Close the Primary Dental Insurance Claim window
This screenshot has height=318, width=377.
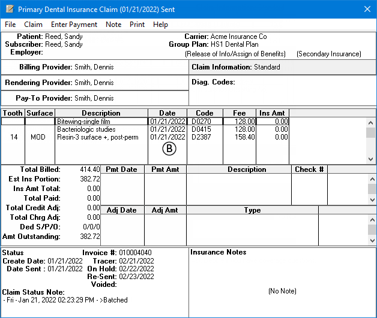pos(367,10)
